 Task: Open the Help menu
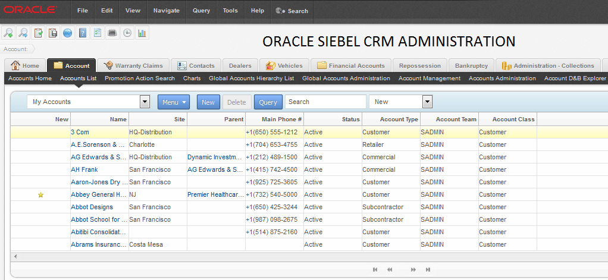tap(258, 11)
